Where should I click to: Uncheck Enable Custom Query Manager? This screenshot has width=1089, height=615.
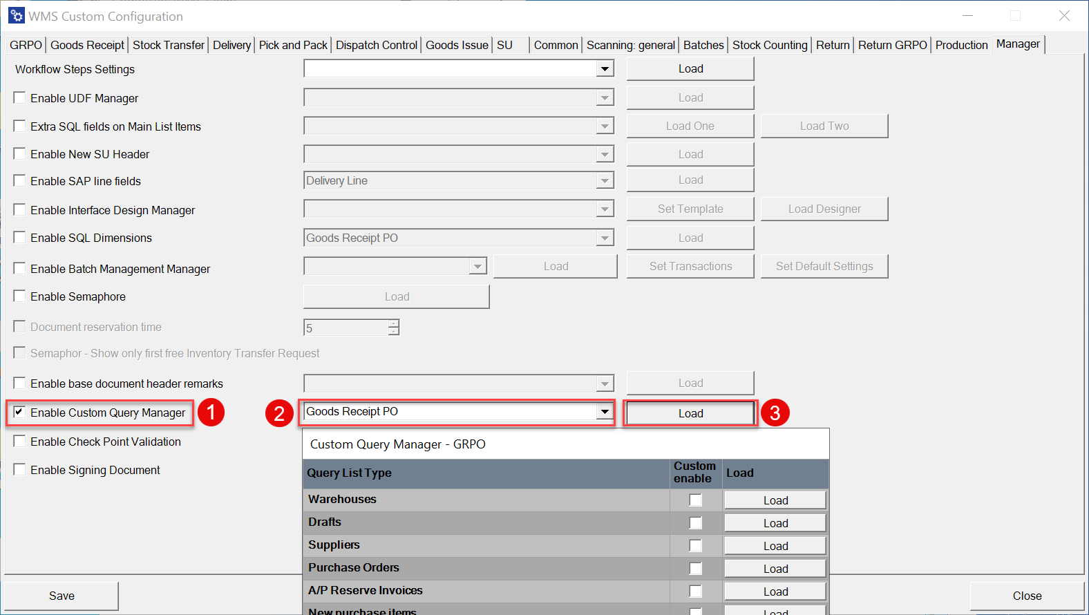pyautogui.click(x=20, y=413)
